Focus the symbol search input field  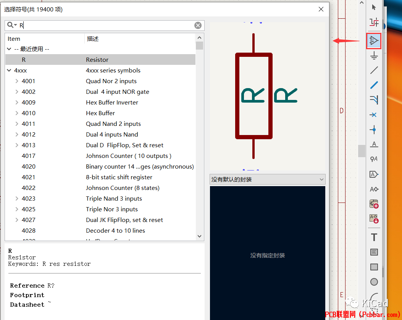pos(105,26)
